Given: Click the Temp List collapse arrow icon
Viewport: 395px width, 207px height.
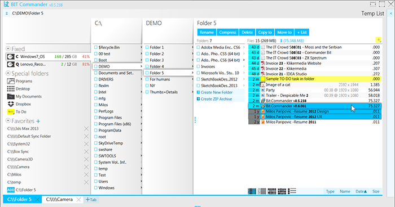Looking at the screenshot, I should 391,13.
